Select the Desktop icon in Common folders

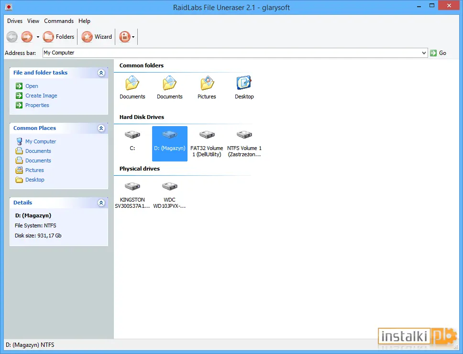pyautogui.click(x=244, y=87)
